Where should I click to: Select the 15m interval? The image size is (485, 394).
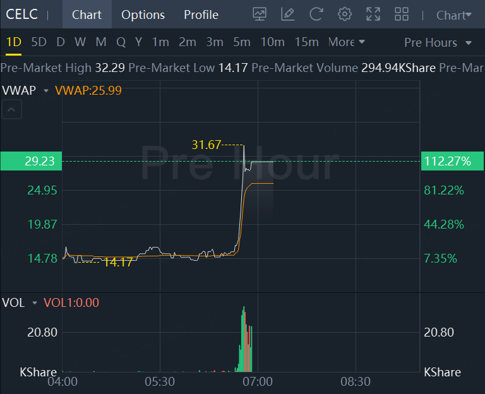tap(306, 42)
